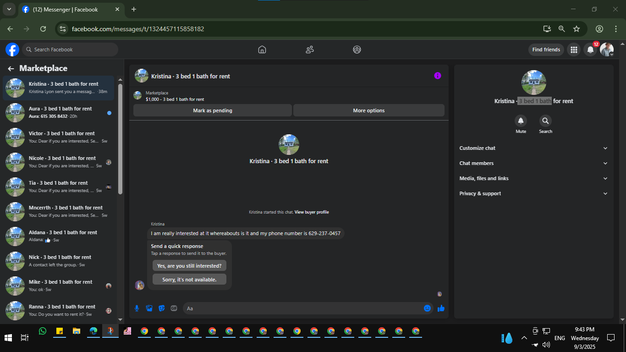The width and height of the screenshot is (626, 352).
Task: Expand the Chat members section
Action: (x=533, y=163)
